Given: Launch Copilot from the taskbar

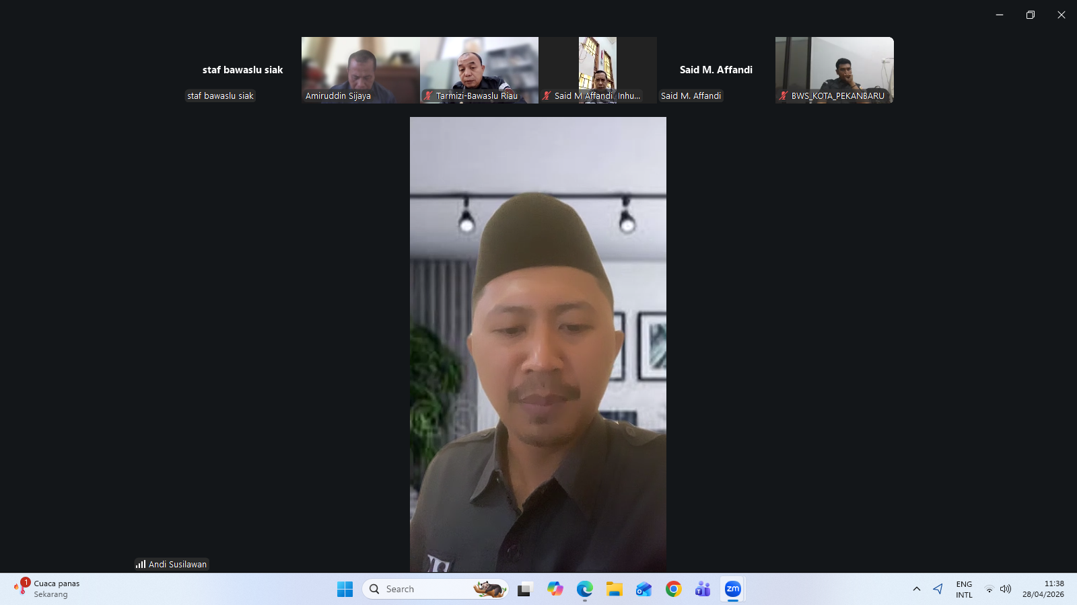Looking at the screenshot, I should [555, 590].
